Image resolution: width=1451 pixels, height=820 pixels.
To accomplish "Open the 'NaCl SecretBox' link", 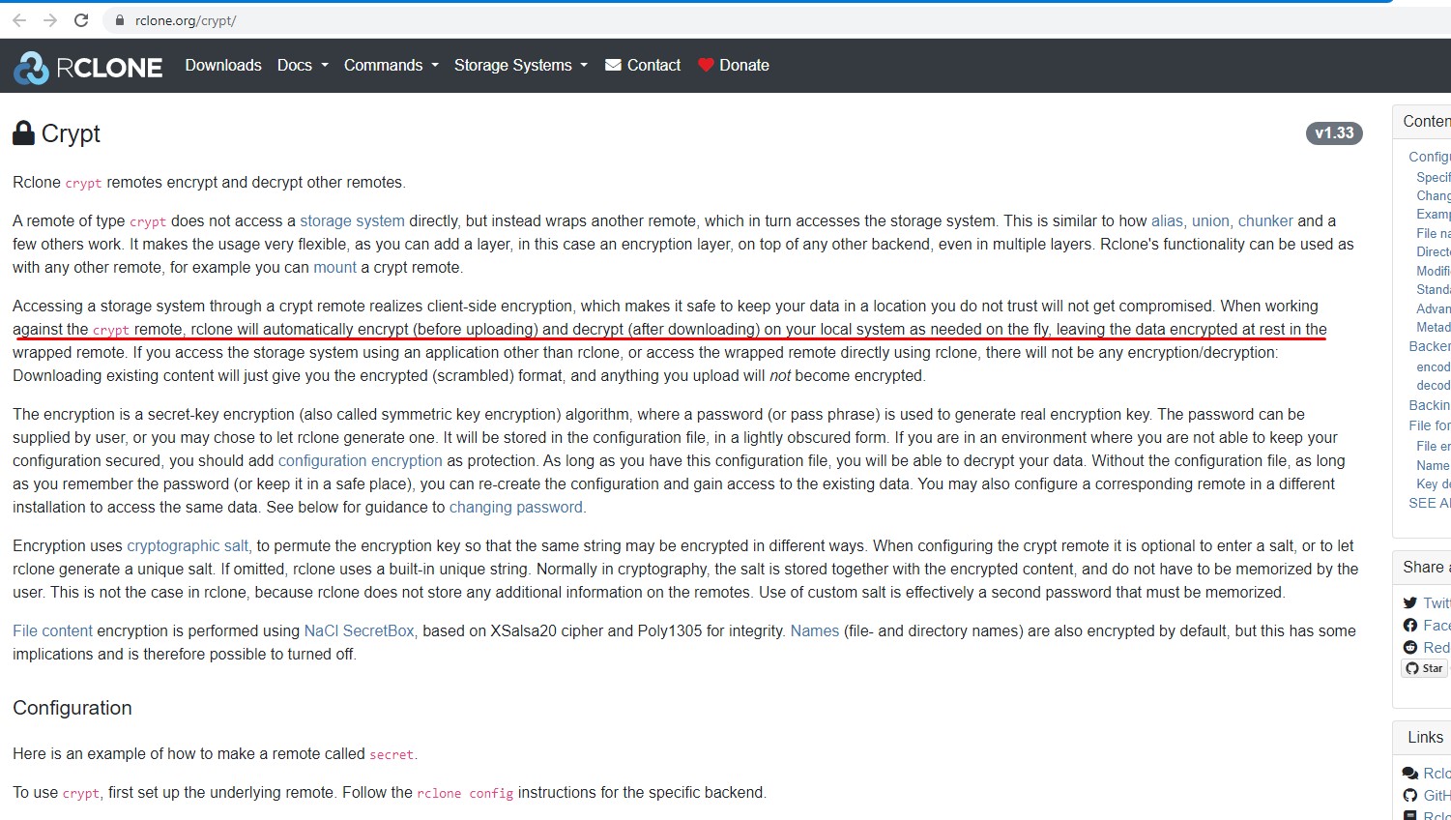I will (x=359, y=631).
